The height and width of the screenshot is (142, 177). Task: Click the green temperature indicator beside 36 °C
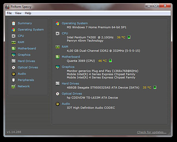129,37
